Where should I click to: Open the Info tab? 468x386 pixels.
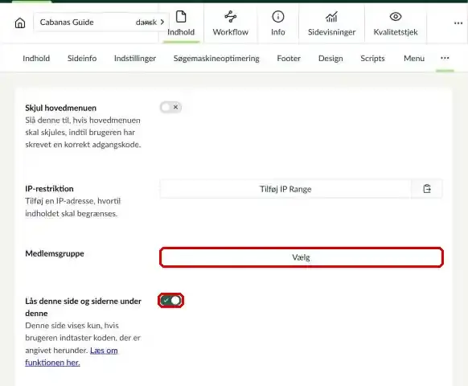tap(278, 23)
